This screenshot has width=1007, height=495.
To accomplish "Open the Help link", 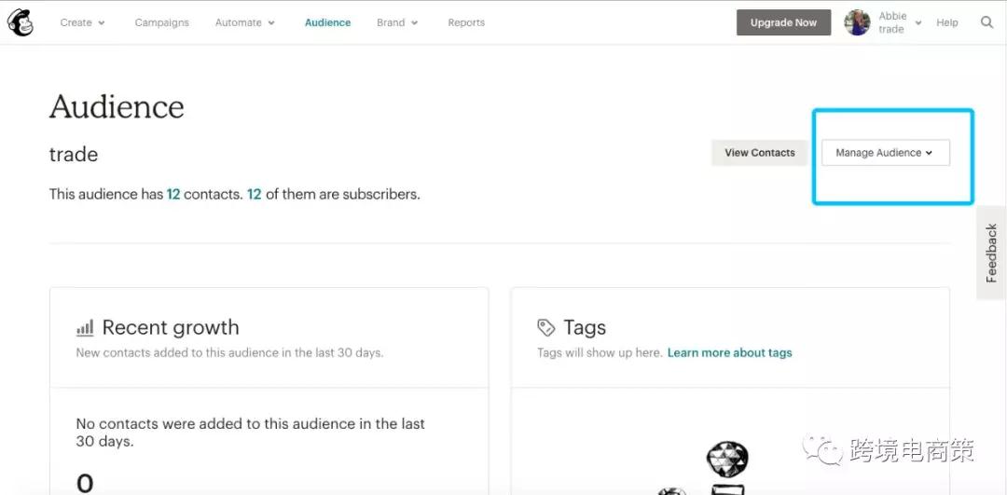I will 946,22.
